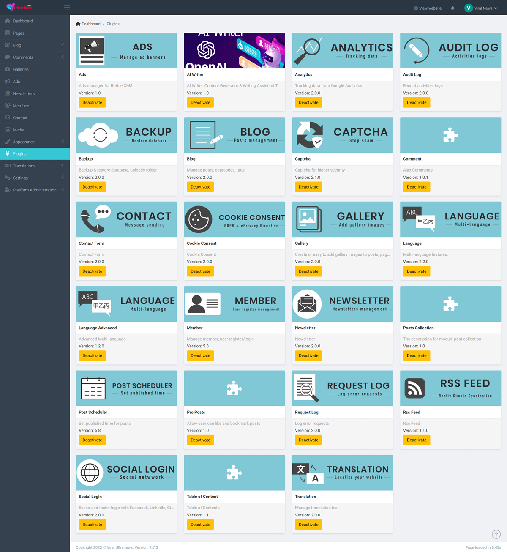Screen dimensions: 507x552
Task: Deactivate the AI Writer plugin
Action: pyautogui.click(x=200, y=102)
